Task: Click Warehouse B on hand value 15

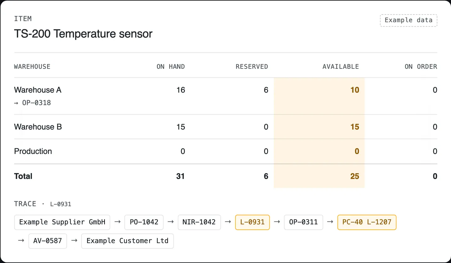Action: coord(180,127)
